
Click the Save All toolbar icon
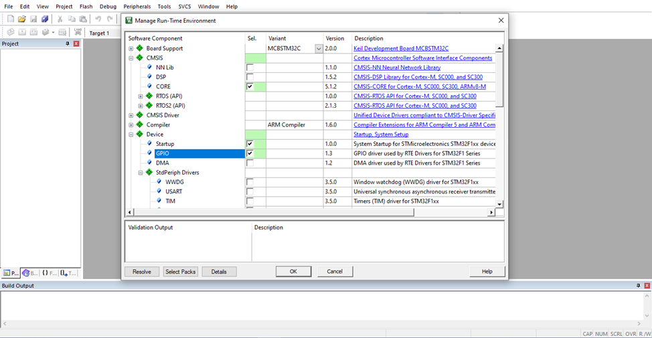[x=44, y=19]
